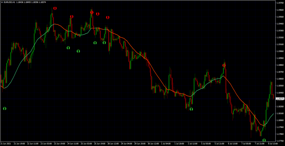Screen dimensions: 285x146
Task: Click the 1.18560 price axis label
Action: tap(280, 86)
